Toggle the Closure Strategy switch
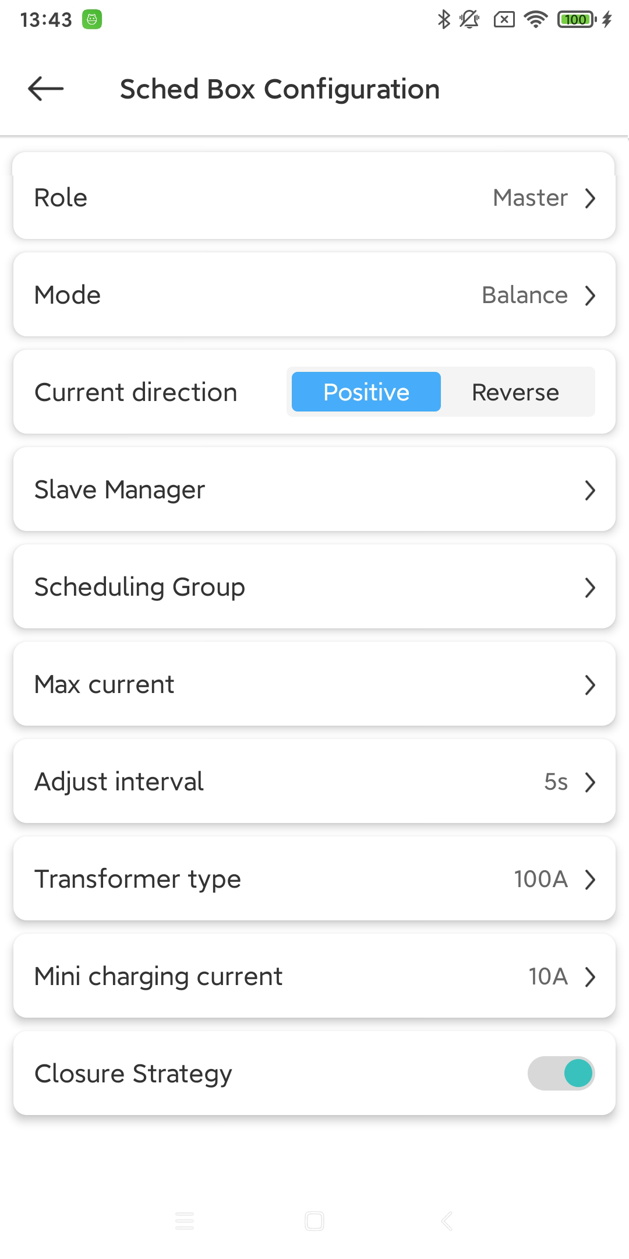This screenshot has width=629, height=1259. coord(561,1073)
